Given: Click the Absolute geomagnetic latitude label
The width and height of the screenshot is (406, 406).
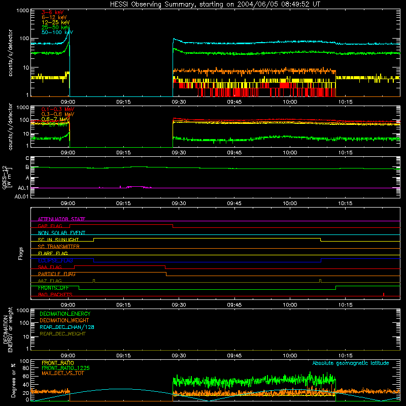Looking at the screenshot, I should pyautogui.click(x=351, y=363).
